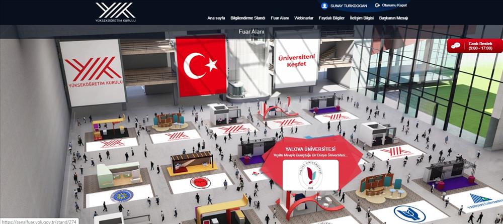Click the Üniversiteni Keşfet banner
This screenshot has height=224, width=503.
[x=297, y=60]
